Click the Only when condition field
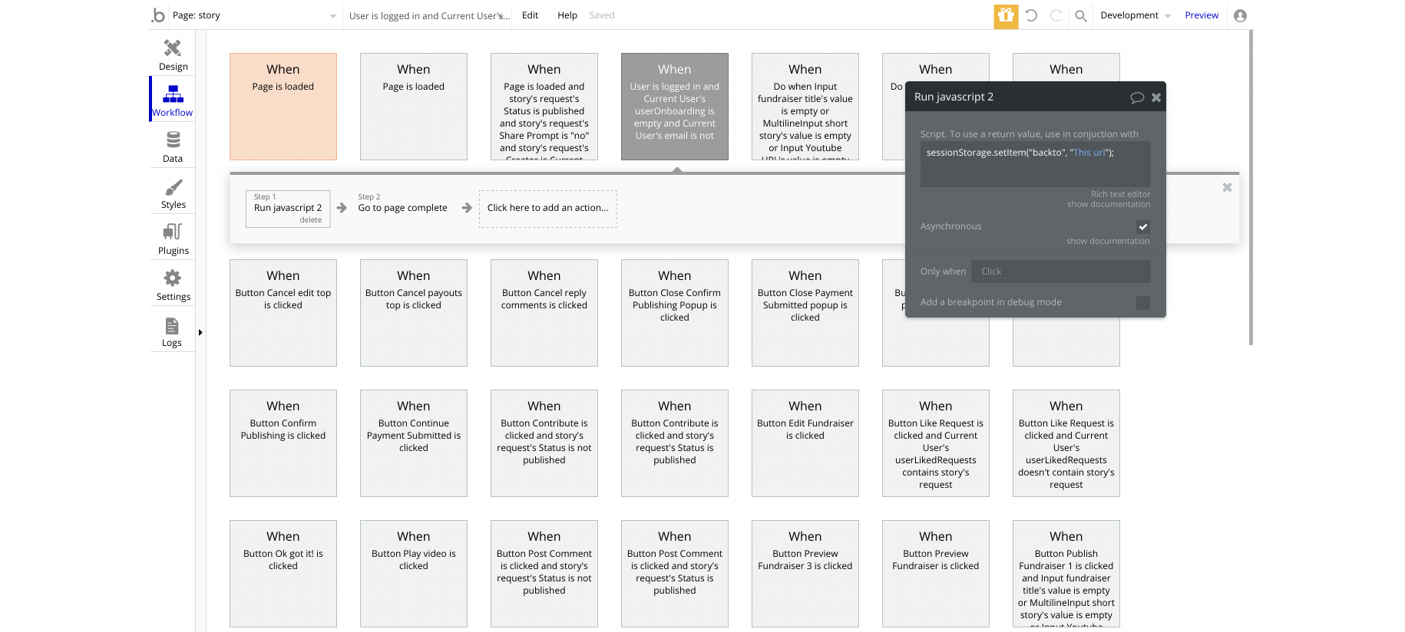 click(1060, 272)
